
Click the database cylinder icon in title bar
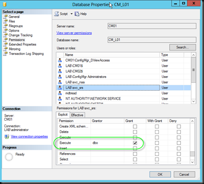[4, 4]
